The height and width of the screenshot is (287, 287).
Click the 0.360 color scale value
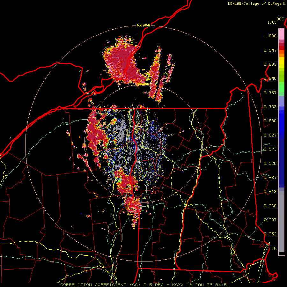[270, 206]
